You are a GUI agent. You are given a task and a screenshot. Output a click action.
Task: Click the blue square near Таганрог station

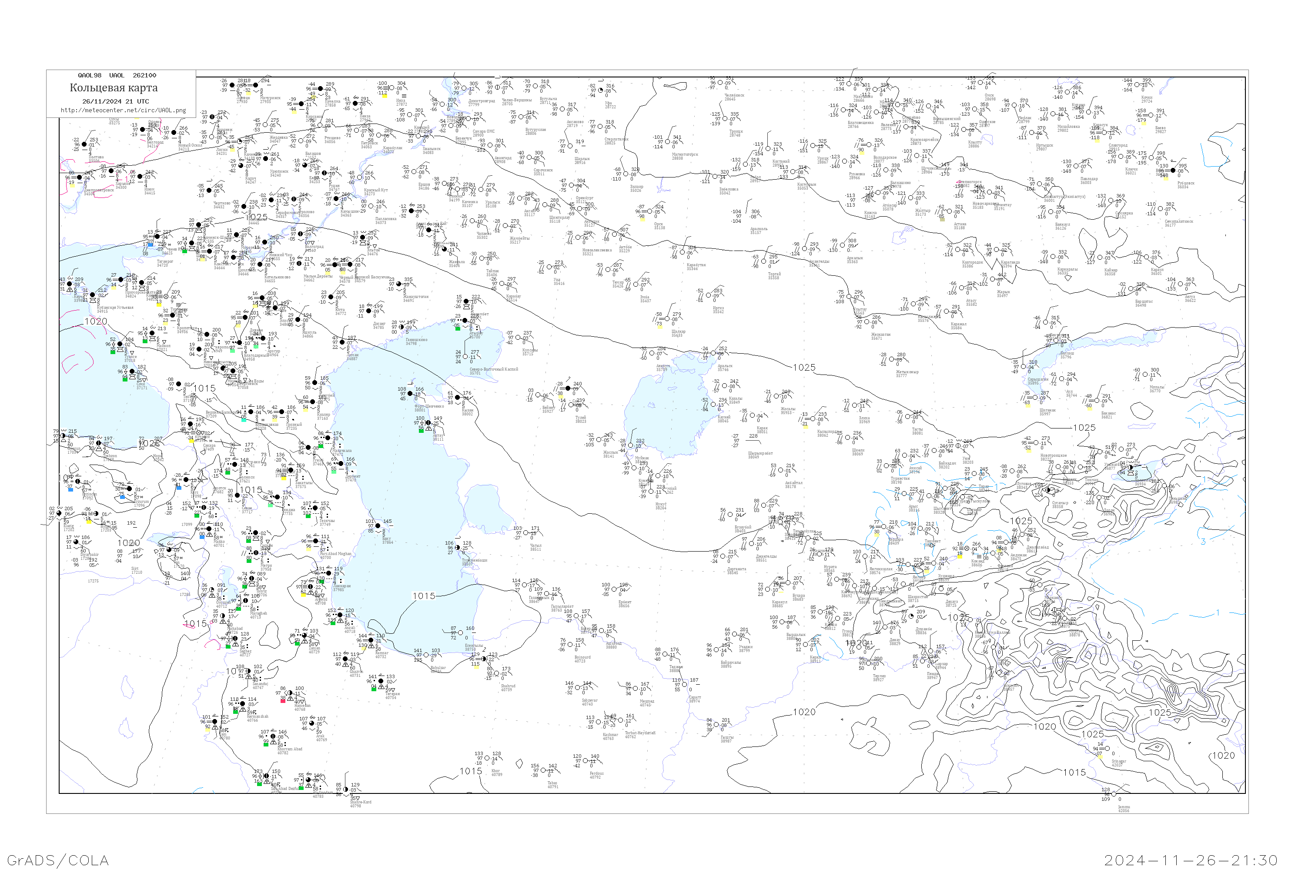click(151, 244)
